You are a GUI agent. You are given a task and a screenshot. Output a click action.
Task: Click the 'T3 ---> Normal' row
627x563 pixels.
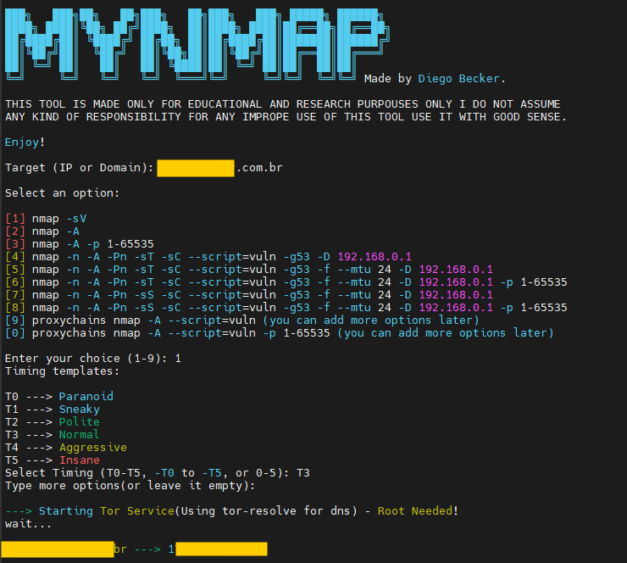52,435
